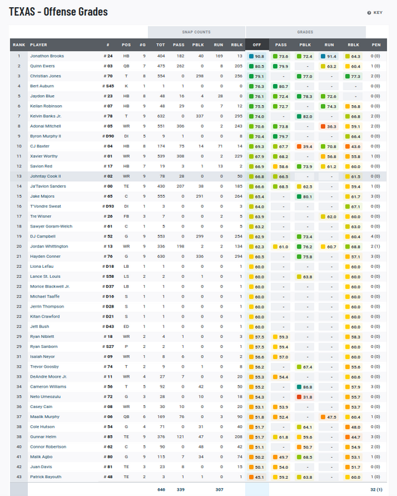The height and width of the screenshot is (496, 397).
Task: Sort by PASS grade column header
Action: pyautogui.click(x=281, y=44)
